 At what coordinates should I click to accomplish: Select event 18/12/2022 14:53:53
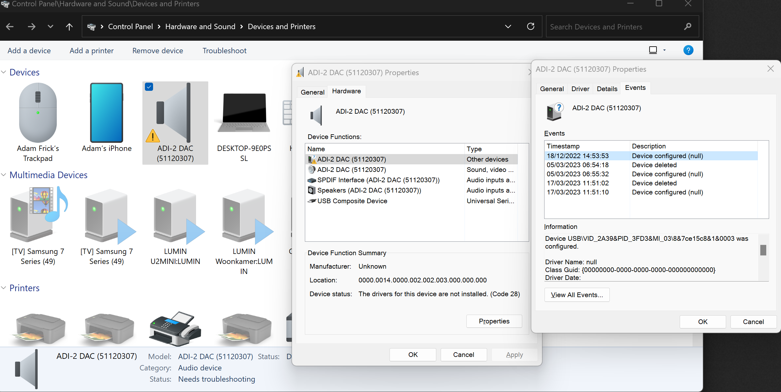click(651, 156)
